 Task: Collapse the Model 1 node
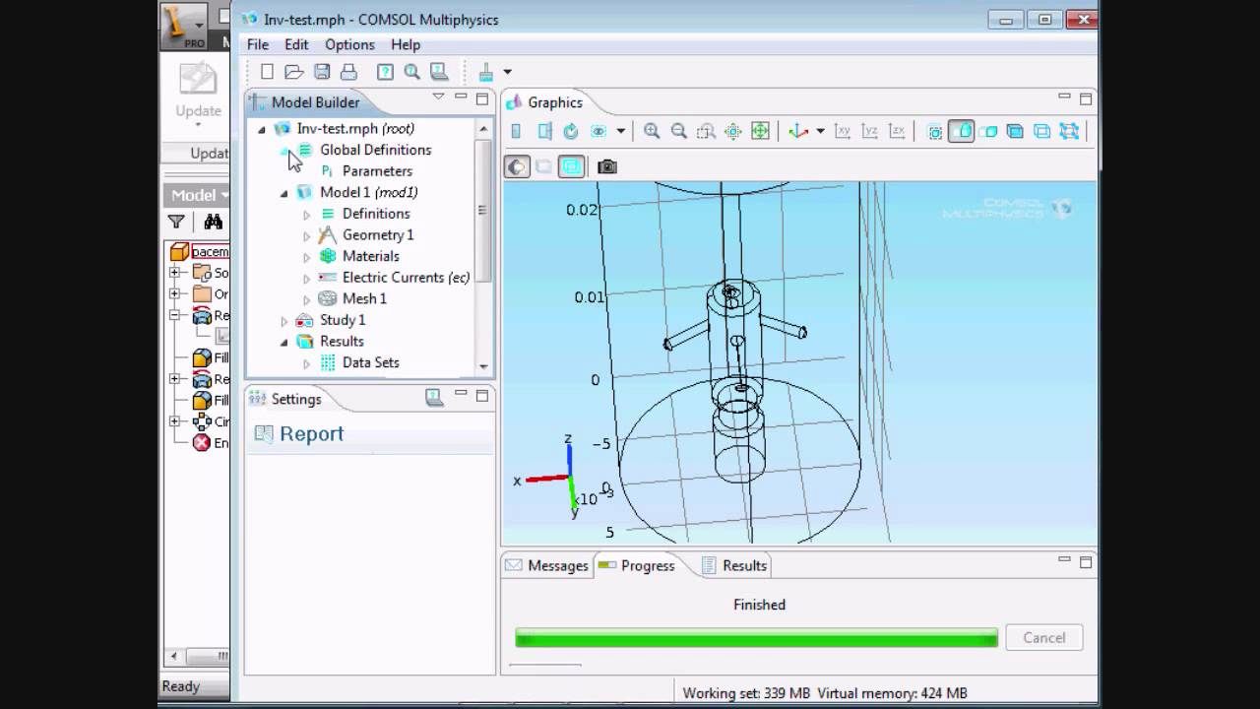pos(284,193)
